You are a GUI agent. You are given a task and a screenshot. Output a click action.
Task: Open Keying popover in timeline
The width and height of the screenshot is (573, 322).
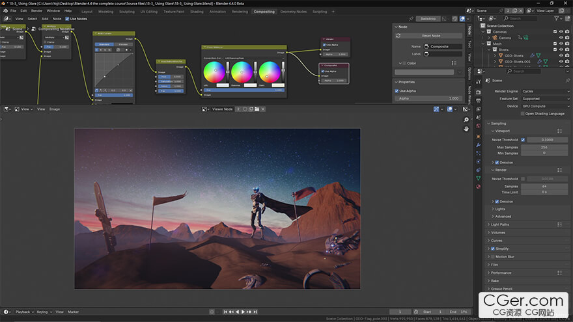pos(44,312)
